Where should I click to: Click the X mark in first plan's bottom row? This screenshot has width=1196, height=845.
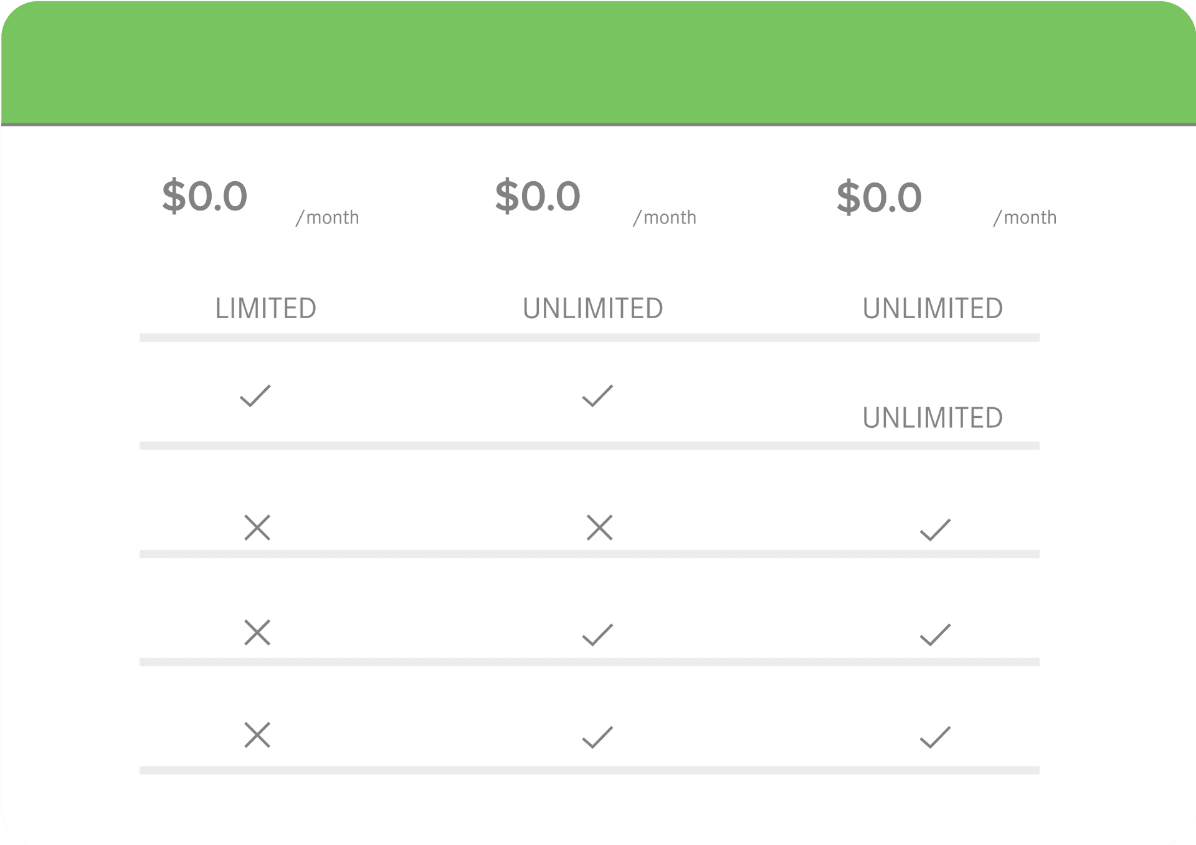[x=257, y=735]
